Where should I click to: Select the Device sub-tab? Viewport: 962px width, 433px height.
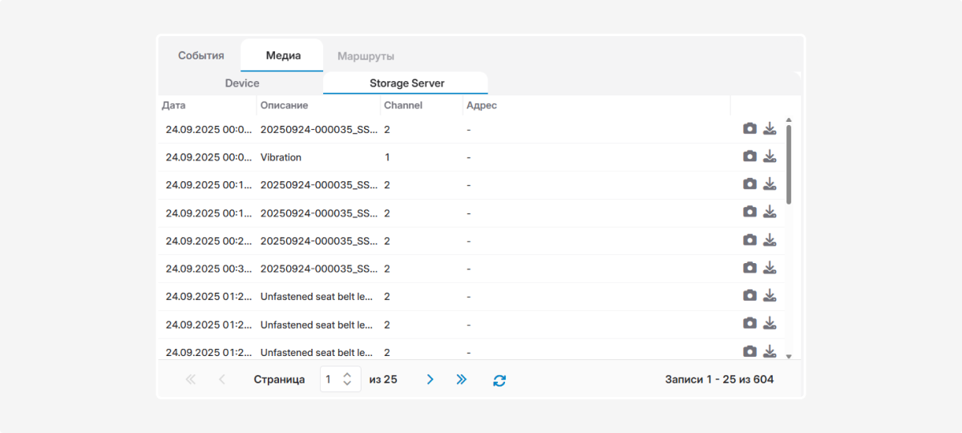242,83
